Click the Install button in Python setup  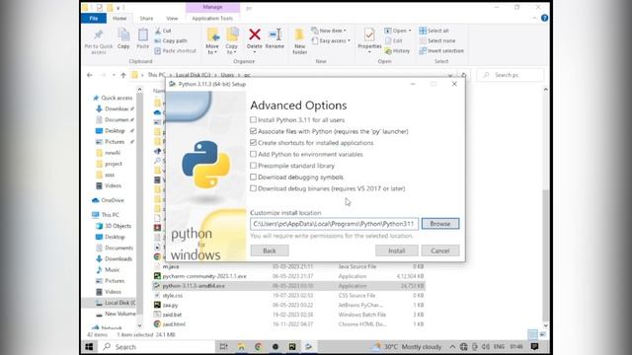click(397, 250)
